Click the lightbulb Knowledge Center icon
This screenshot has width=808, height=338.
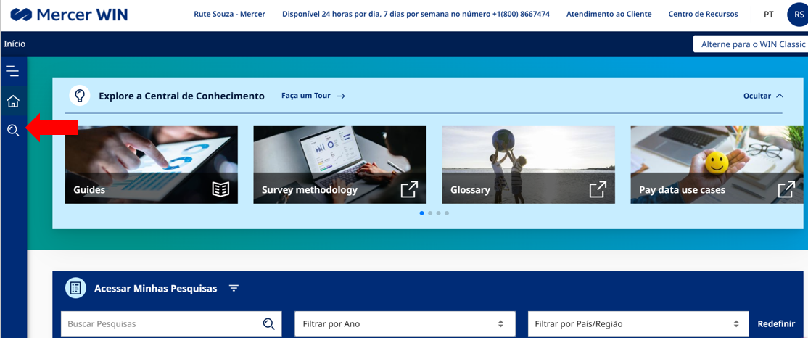click(80, 96)
